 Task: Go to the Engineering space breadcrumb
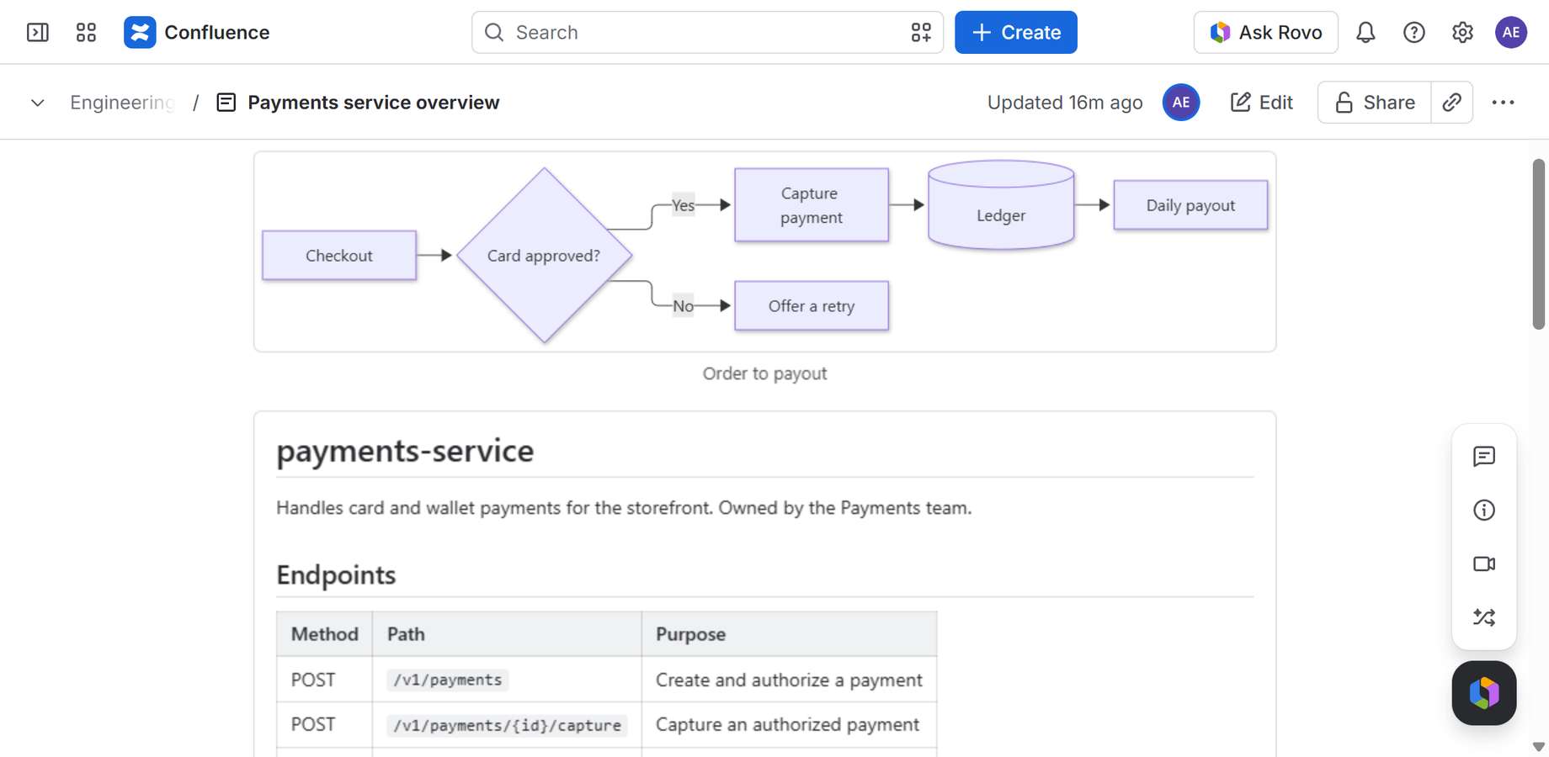coord(123,103)
